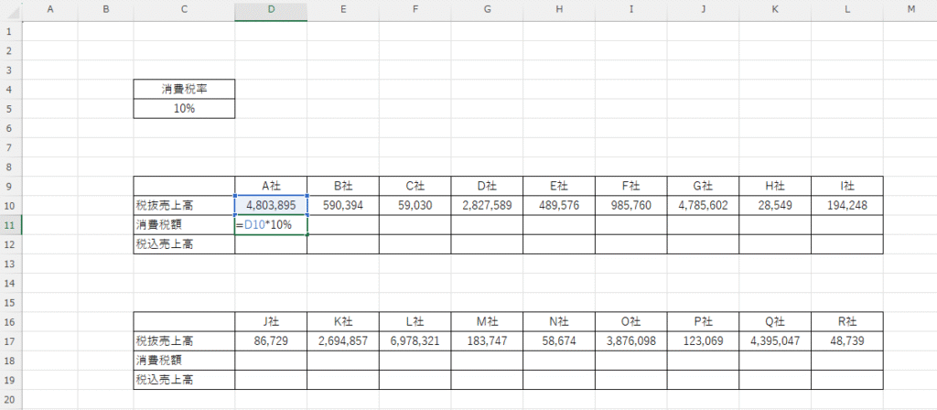937x410 pixels.
Task: Click the cell with value 194,248
Action: (x=846, y=205)
